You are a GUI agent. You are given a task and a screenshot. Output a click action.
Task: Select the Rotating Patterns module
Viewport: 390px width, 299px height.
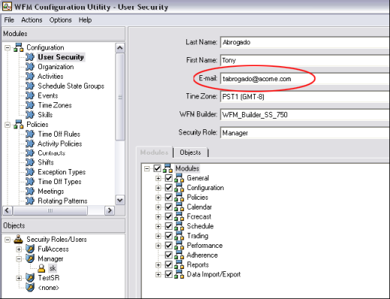[62, 201]
